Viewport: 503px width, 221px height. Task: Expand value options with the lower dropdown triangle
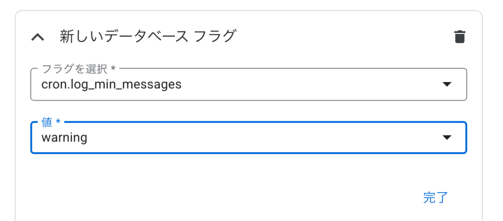(x=447, y=138)
